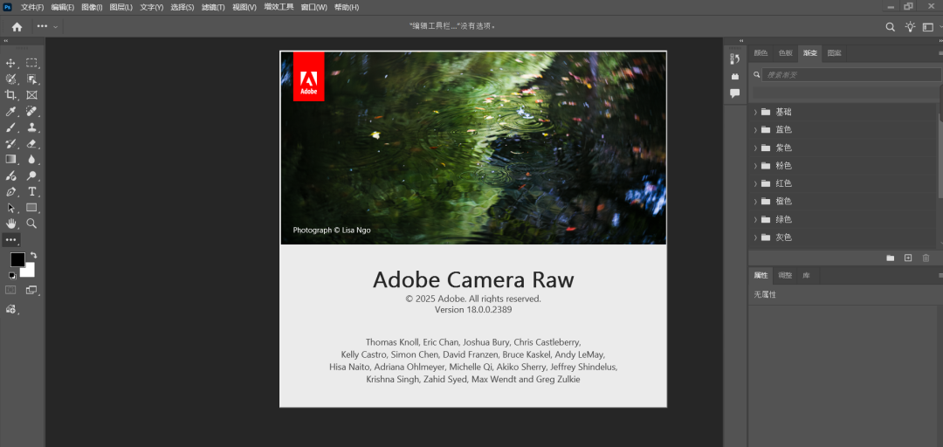Click the Search magnifier at top right

(x=890, y=26)
